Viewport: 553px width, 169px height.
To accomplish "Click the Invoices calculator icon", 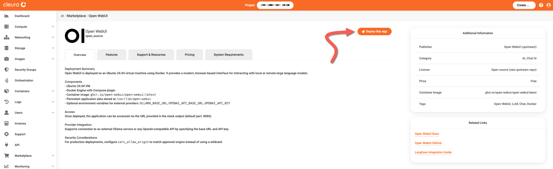I will (6, 123).
